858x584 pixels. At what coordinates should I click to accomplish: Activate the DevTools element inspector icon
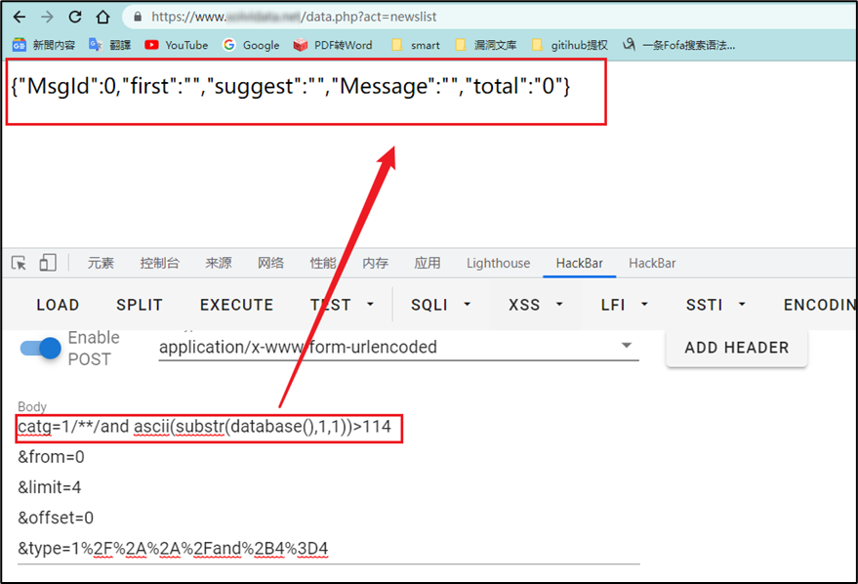pos(19,264)
